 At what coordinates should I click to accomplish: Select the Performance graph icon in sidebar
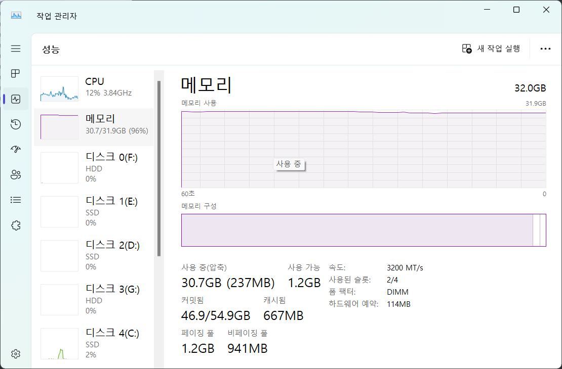(15, 99)
